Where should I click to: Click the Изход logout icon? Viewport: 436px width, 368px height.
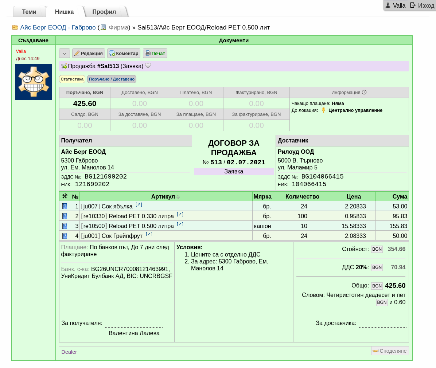click(x=413, y=5)
